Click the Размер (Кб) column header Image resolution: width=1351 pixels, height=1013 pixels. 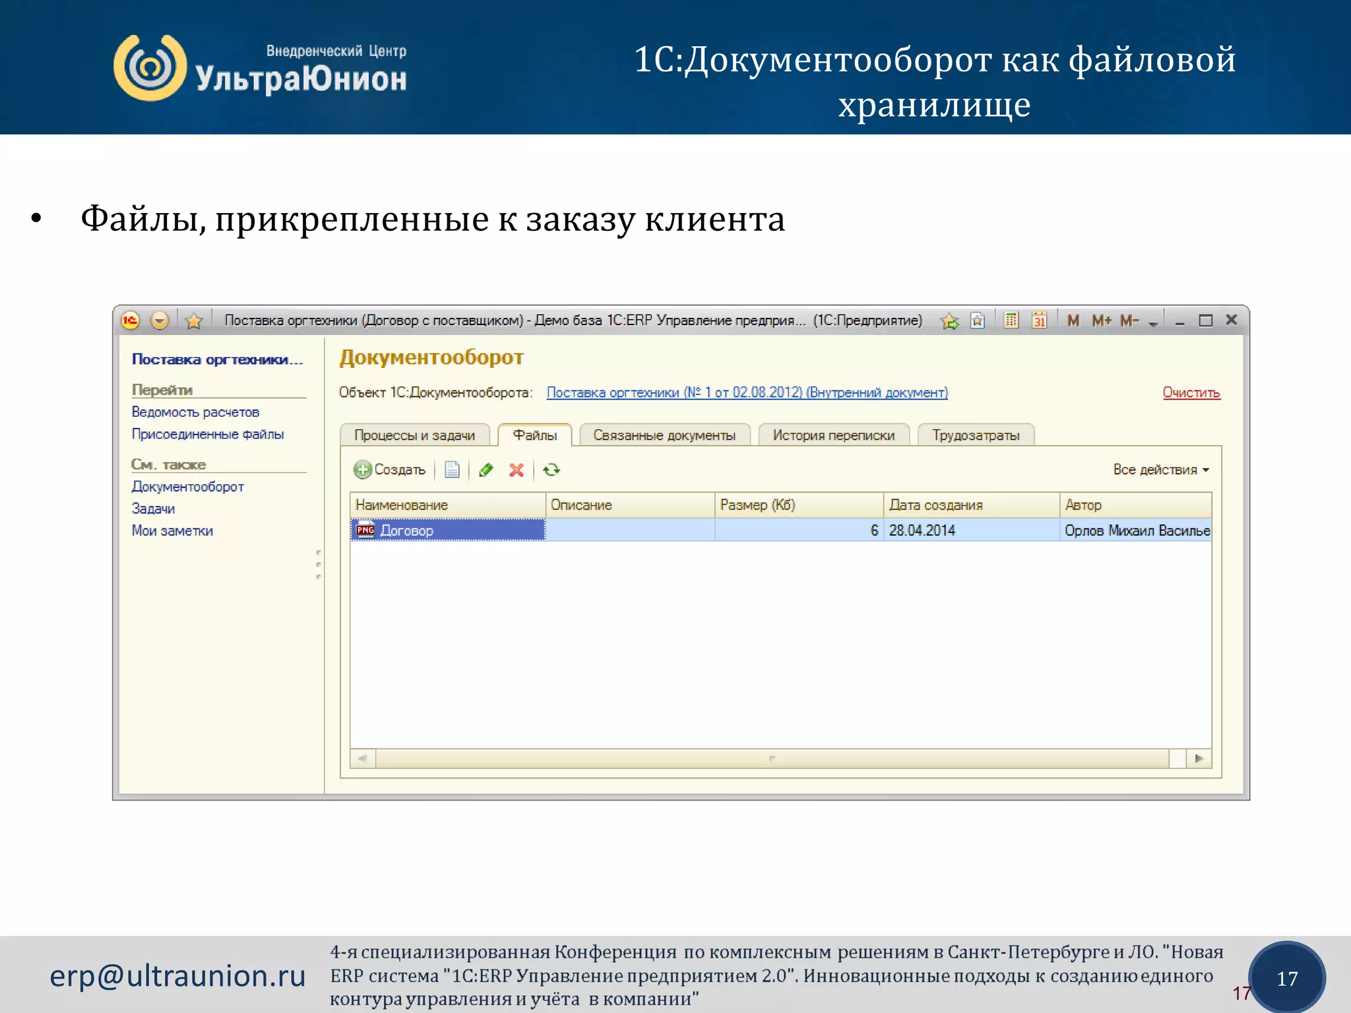pos(799,505)
